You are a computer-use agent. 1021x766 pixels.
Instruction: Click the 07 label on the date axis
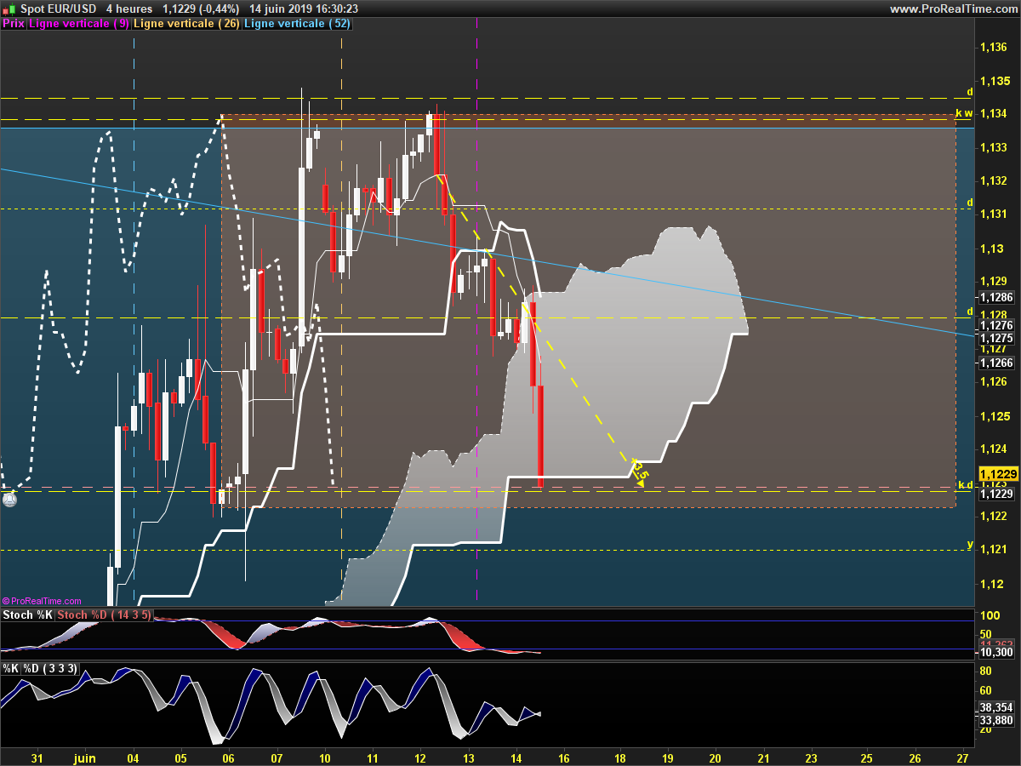point(277,757)
